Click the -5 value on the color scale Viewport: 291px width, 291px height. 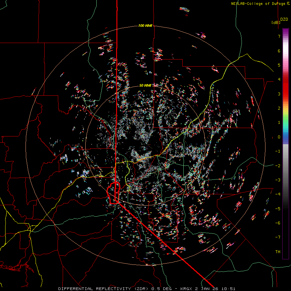(278, 209)
